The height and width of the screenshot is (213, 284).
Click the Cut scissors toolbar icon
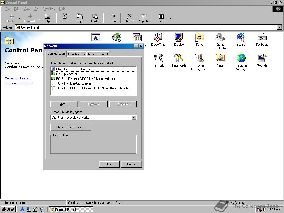pos(65,18)
